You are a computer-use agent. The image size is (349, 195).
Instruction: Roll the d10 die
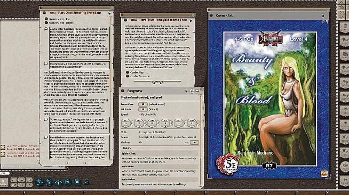pyautogui.click(x=58, y=183)
